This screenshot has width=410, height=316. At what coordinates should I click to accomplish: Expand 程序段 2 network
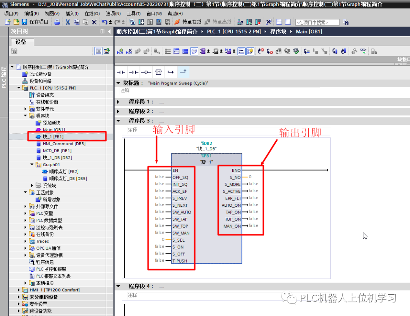click(118, 112)
